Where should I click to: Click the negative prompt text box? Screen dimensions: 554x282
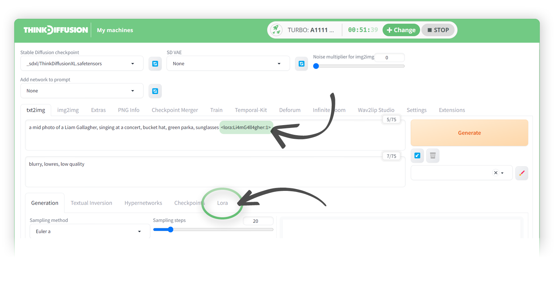tap(215, 172)
